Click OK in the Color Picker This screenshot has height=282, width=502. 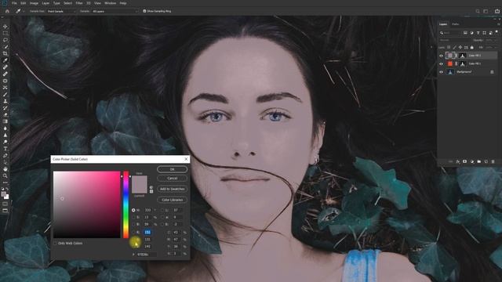coord(173,169)
